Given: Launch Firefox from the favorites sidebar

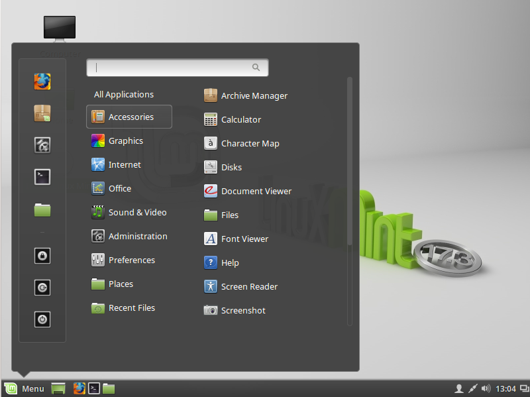Looking at the screenshot, I should point(42,82).
